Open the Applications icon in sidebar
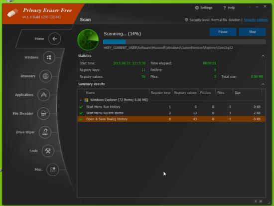The height and width of the screenshot is (206, 274). (x=43, y=95)
